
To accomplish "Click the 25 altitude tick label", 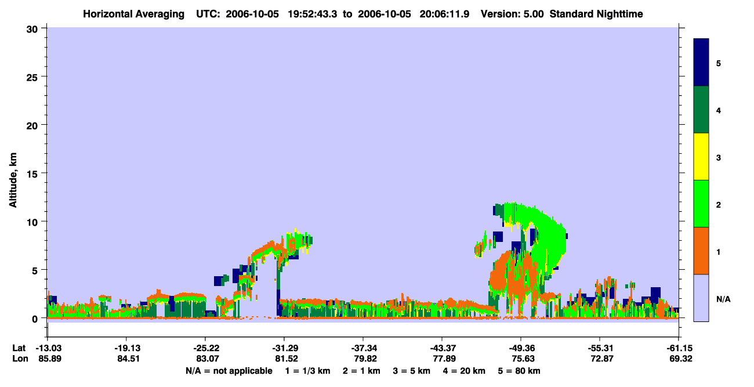I will tap(34, 77).
